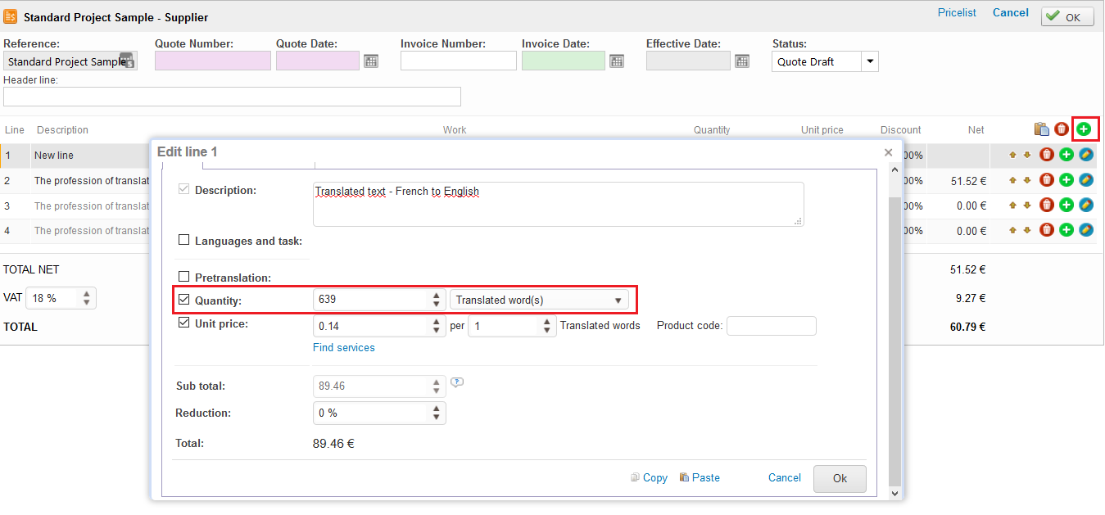Viewport: 1105px width, 515px height.
Task: Tick the Pretranslation checkbox
Action: pyautogui.click(x=184, y=278)
